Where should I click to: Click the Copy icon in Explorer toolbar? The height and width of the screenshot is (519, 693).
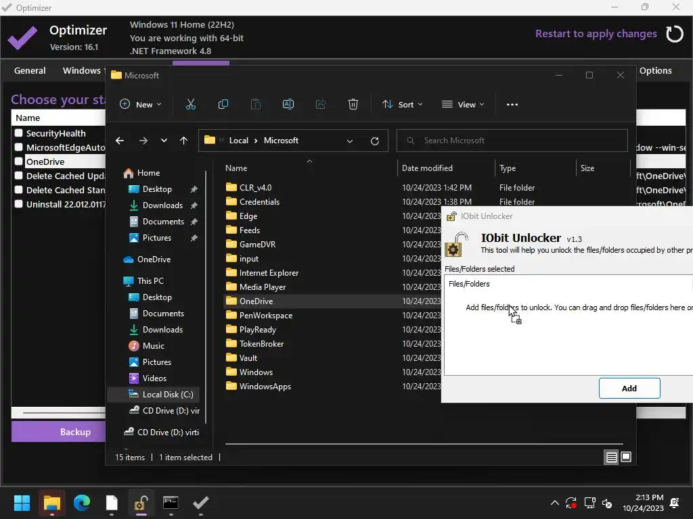point(223,105)
